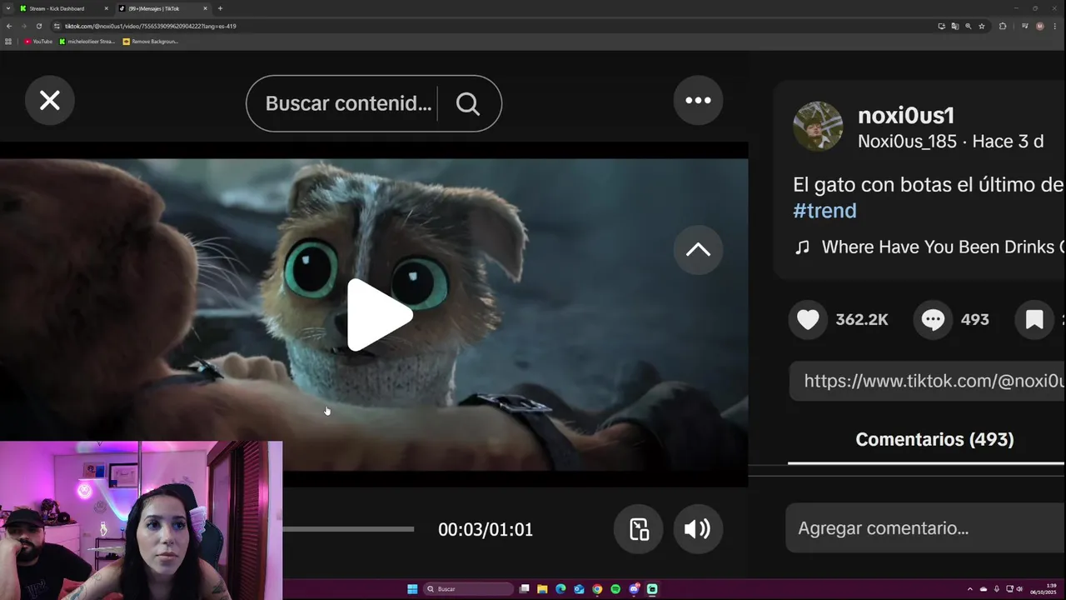1066x600 pixels.
Task: Open noxi0us1 profile avatar
Action: point(818,127)
